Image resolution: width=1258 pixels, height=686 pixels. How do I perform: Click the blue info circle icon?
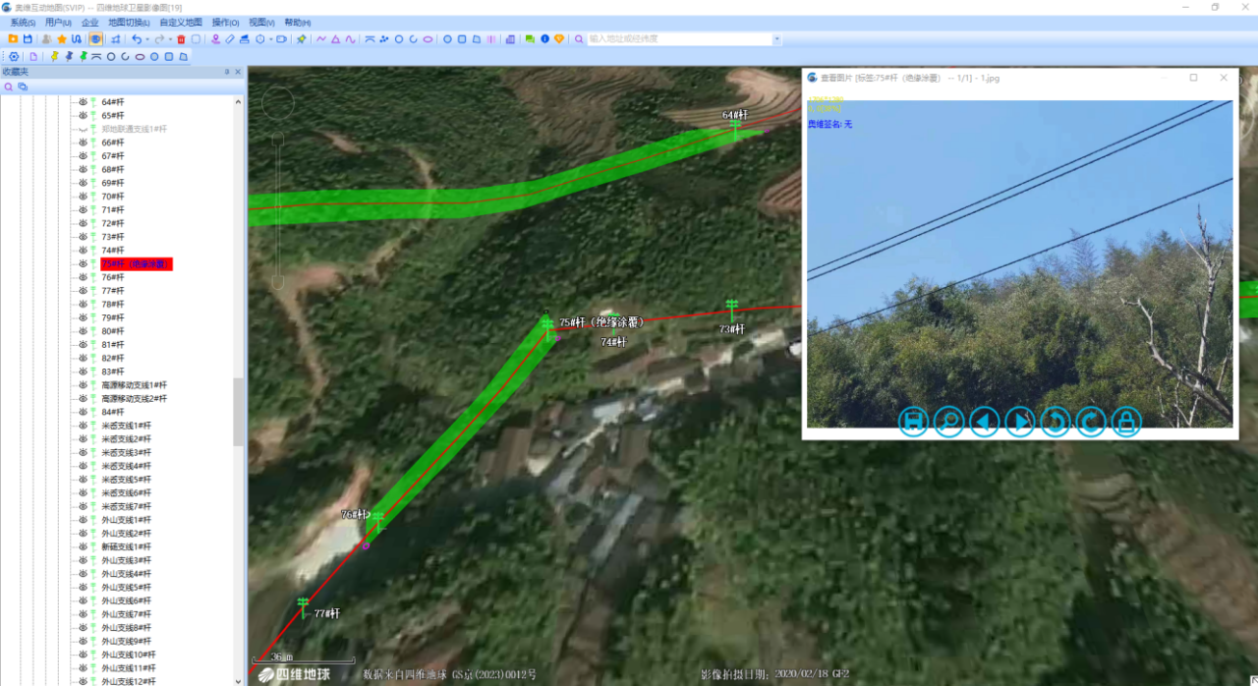[544, 39]
